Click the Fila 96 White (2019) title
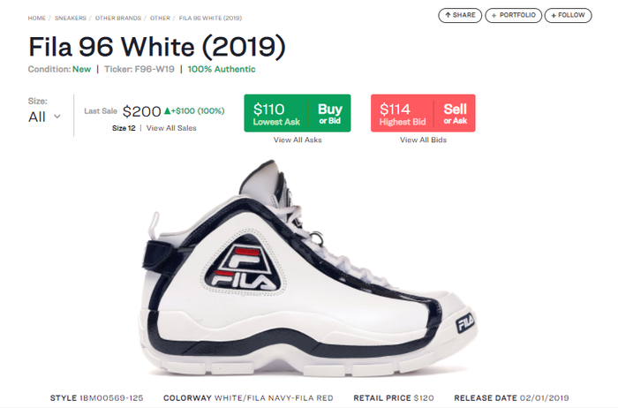The image size is (618, 408). tap(157, 46)
